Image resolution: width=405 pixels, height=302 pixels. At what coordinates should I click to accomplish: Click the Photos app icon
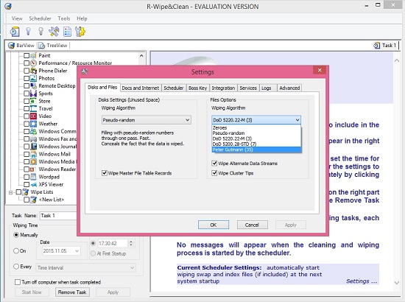33,78
